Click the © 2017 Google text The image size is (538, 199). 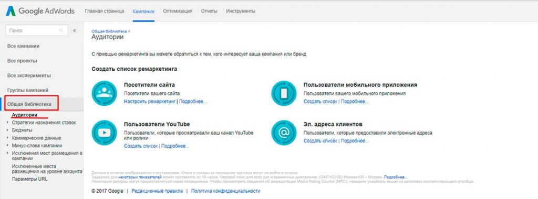pos(107,191)
